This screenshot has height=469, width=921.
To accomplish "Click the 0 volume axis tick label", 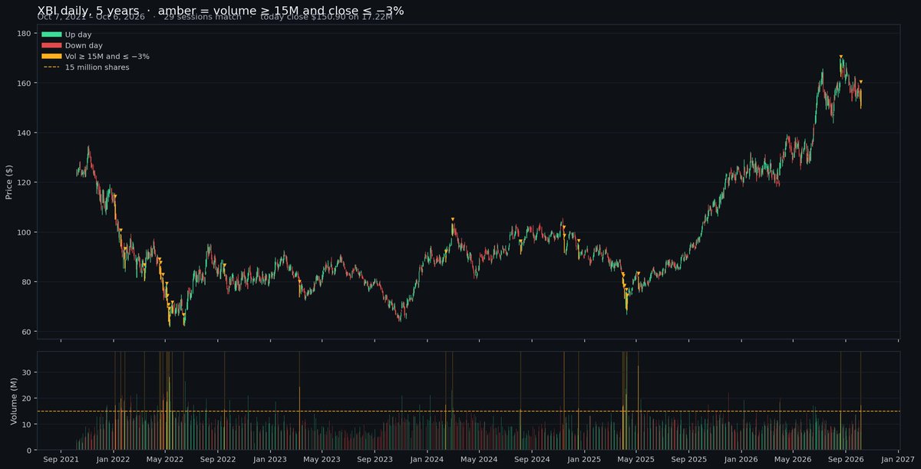I will (x=28, y=451).
